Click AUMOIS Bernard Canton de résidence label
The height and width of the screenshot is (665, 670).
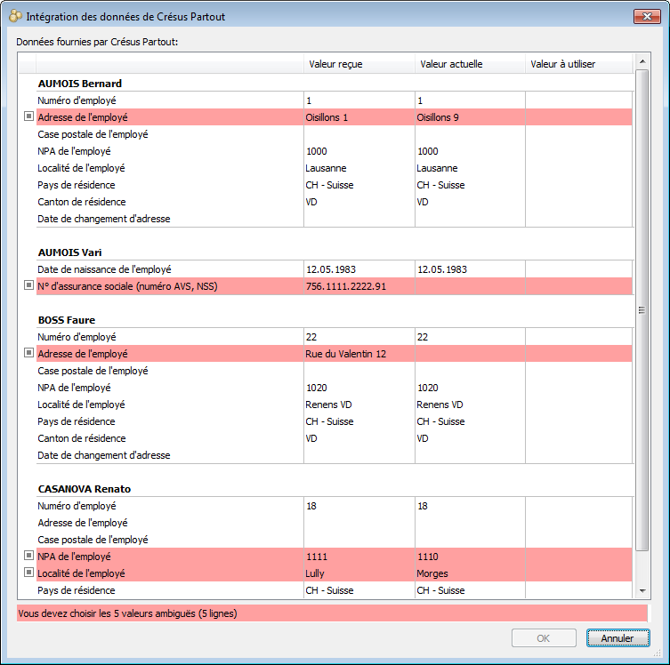tap(82, 202)
